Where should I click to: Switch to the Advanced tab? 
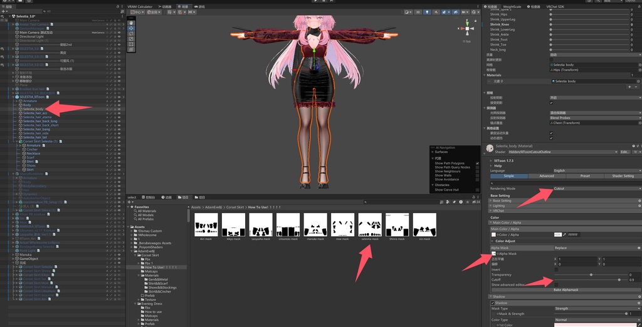tap(546, 176)
